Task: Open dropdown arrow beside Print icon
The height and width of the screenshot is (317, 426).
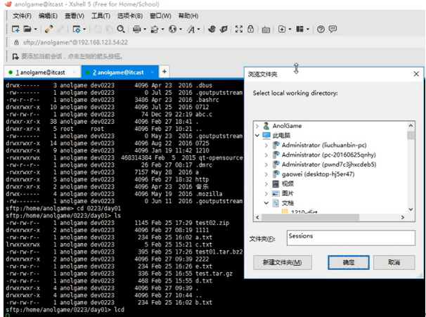Action: coord(145,29)
